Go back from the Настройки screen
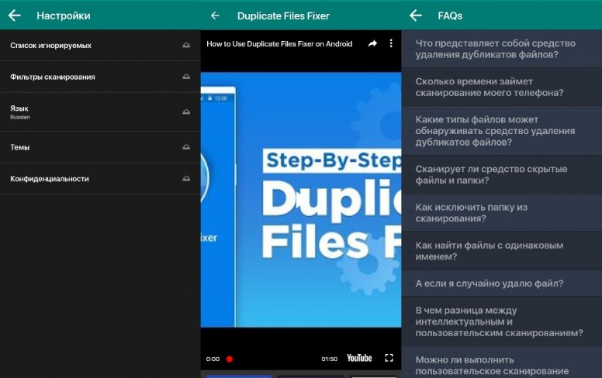Screen dimensions: 602x378 pyautogui.click(x=14, y=15)
